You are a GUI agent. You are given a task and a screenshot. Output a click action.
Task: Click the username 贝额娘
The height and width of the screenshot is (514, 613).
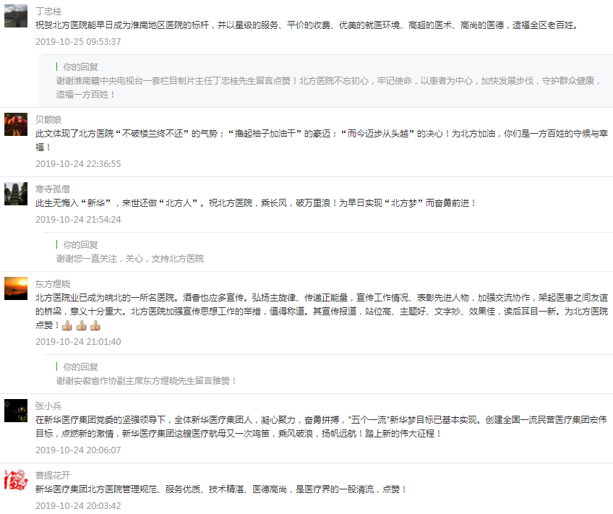tap(48, 119)
